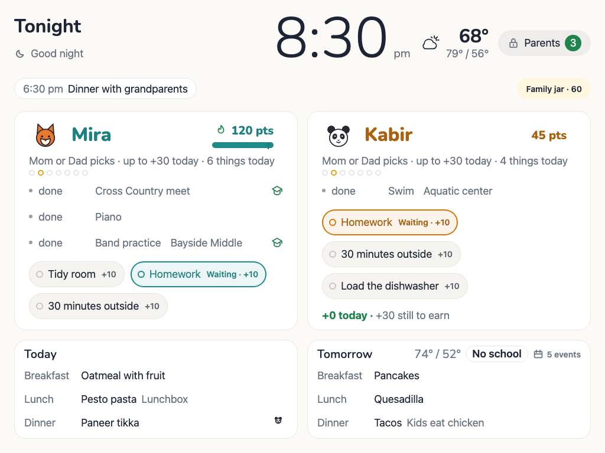Click the partly cloudy weather icon
Viewport: 605px width, 453px height.
pos(431,42)
